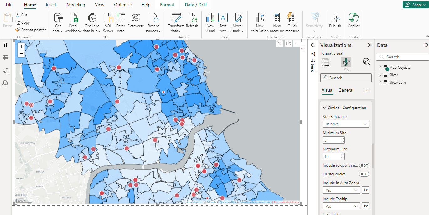Open Focus mode on the map visual
Viewport: 429px width, 215px height.
click(x=288, y=43)
